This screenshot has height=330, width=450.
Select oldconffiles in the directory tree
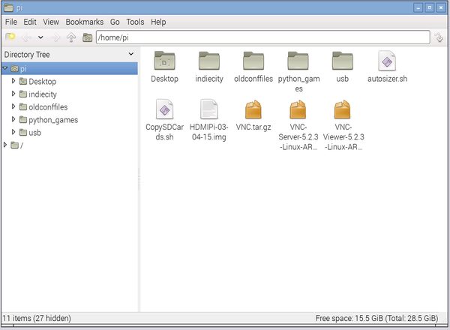pos(49,106)
